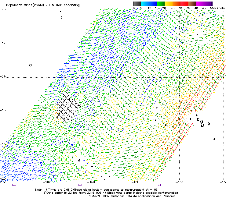This screenshot has height=198, width=226.
Task: Click the cyan 5-10 knots legend swatch
Action: (x=145, y=4)
